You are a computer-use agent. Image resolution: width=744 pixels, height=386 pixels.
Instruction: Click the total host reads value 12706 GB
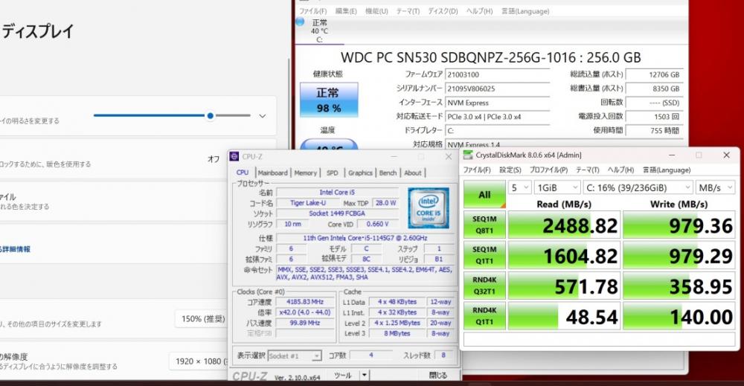click(654, 74)
